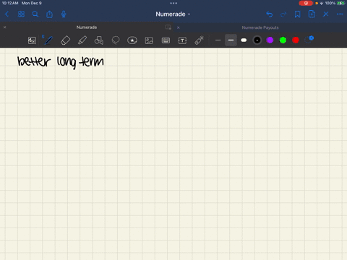The width and height of the screenshot is (347, 260).
Task: Undo the last stroke
Action: click(x=270, y=14)
